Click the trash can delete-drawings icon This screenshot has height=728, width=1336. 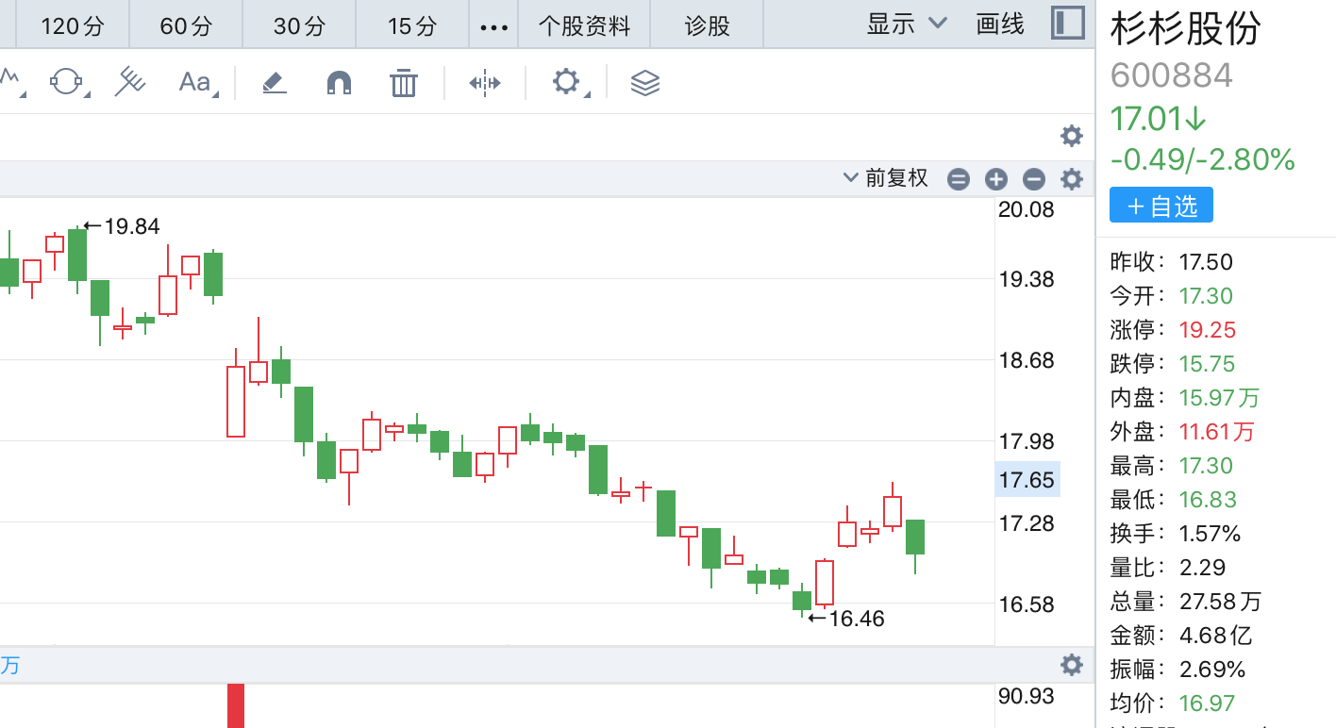(404, 83)
